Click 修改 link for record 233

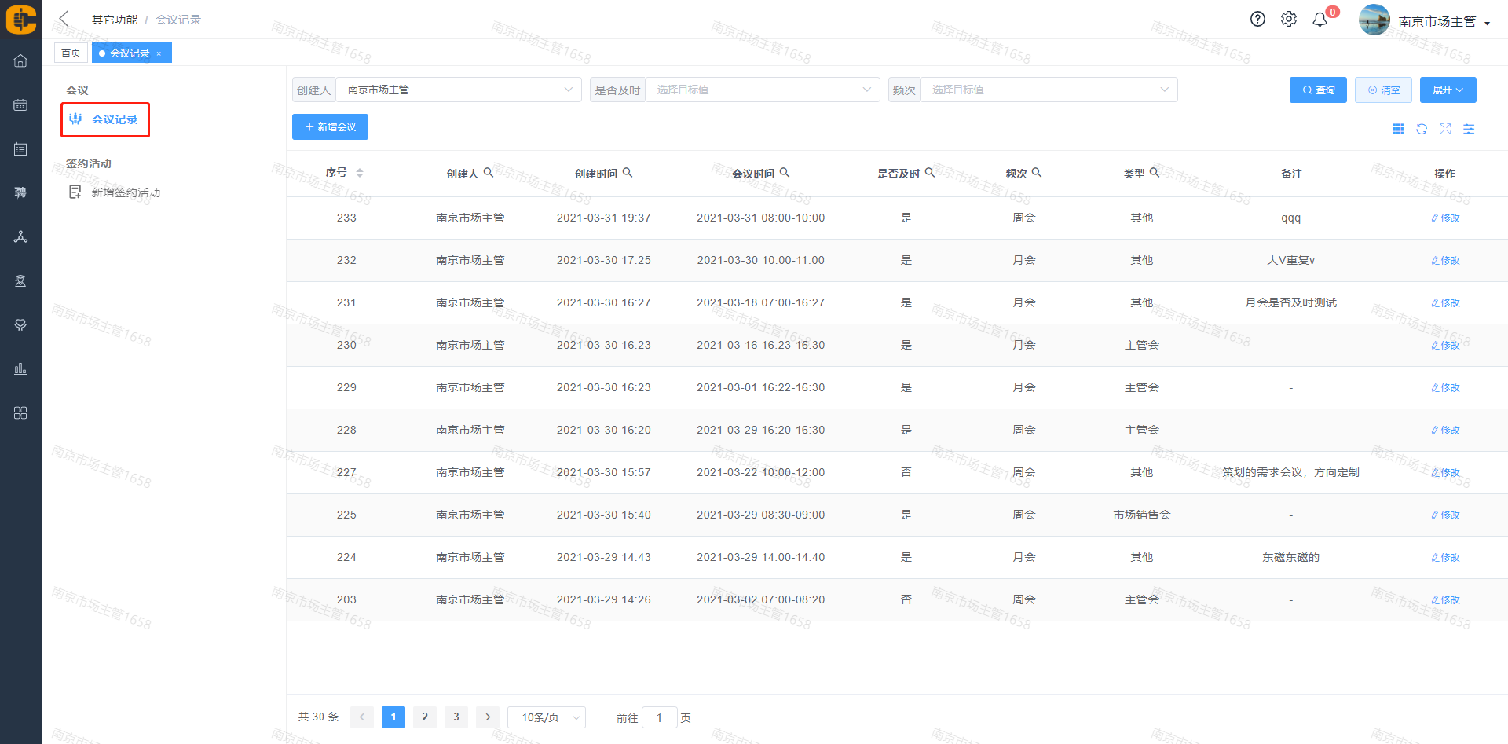pos(1445,218)
